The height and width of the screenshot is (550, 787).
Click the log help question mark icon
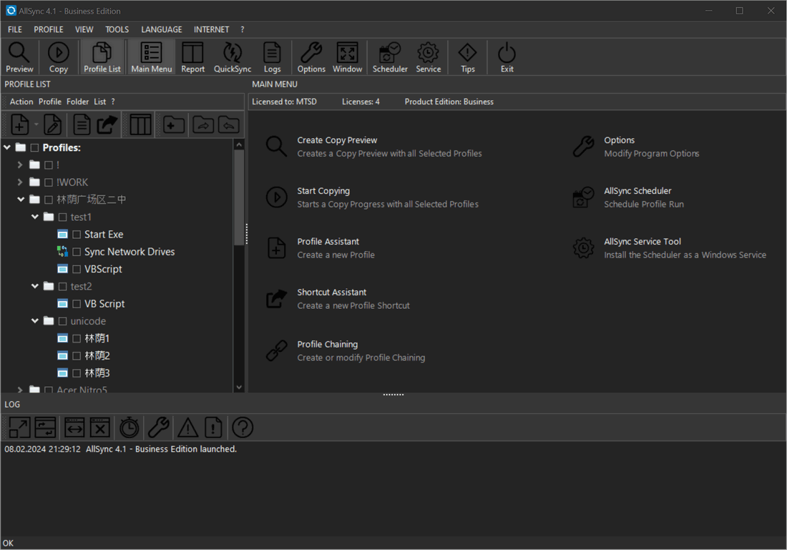pos(243,428)
